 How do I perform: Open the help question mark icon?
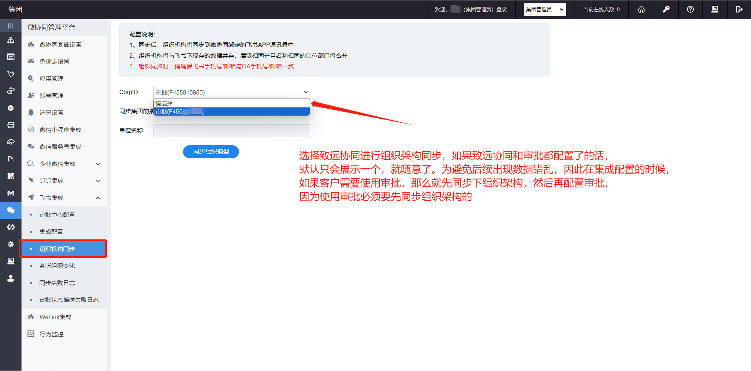point(690,9)
